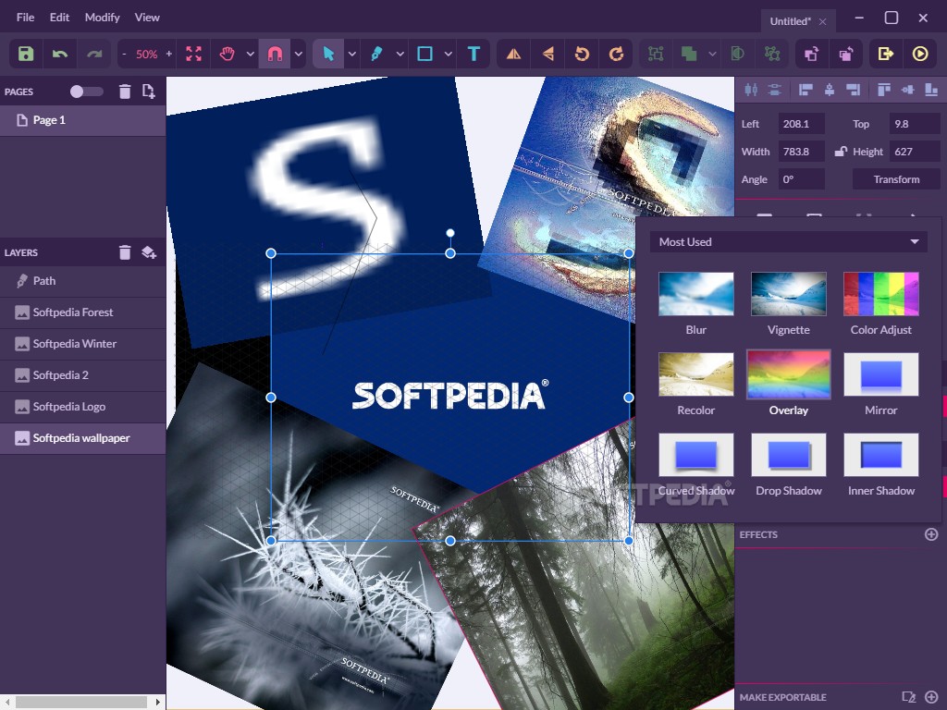Add a new layer
947x710 pixels.
tap(149, 251)
